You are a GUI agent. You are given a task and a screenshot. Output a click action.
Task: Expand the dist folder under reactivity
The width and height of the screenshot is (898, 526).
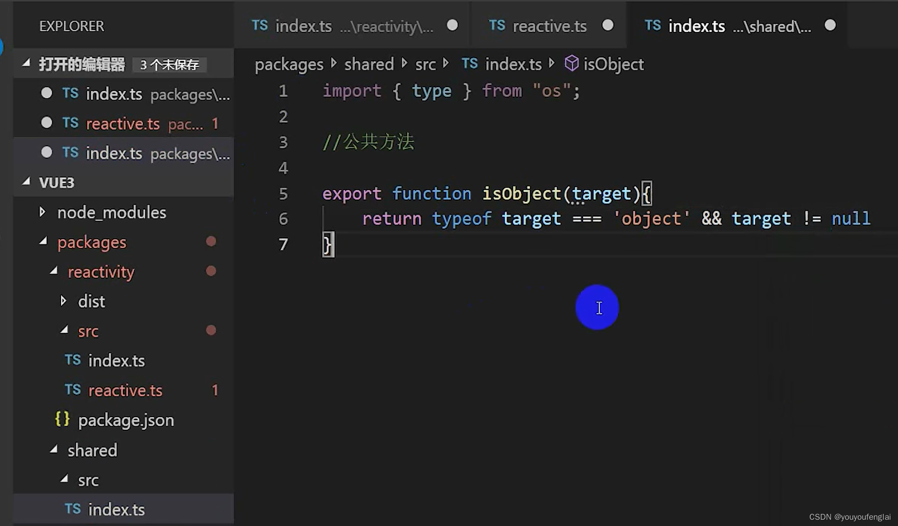[63, 301]
